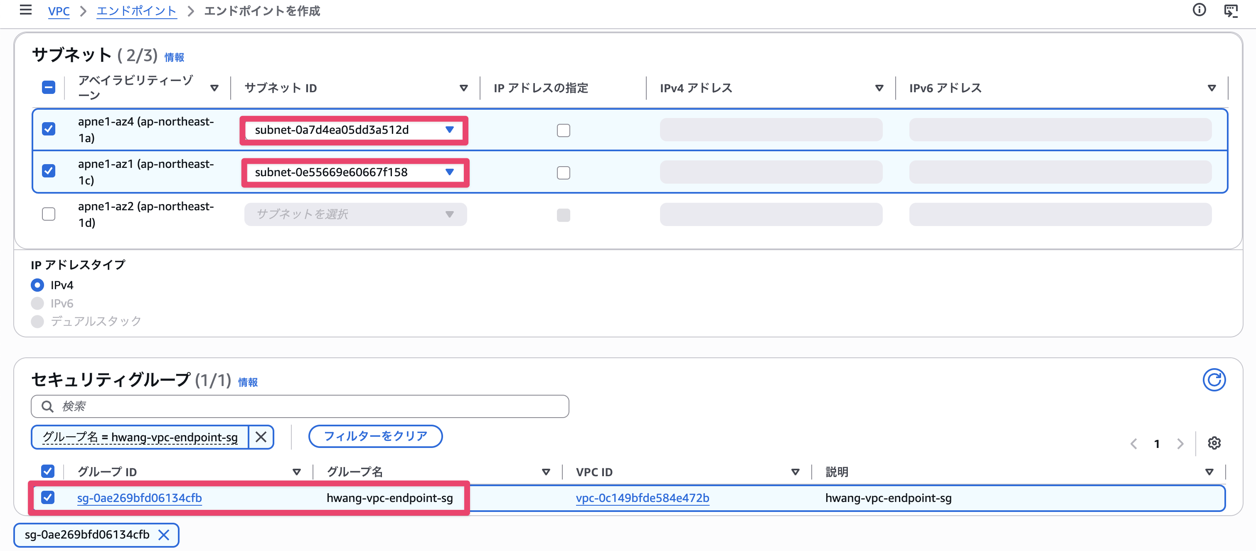This screenshot has height=551, width=1256.
Task: Sort by group name column
Action: [x=546, y=472]
